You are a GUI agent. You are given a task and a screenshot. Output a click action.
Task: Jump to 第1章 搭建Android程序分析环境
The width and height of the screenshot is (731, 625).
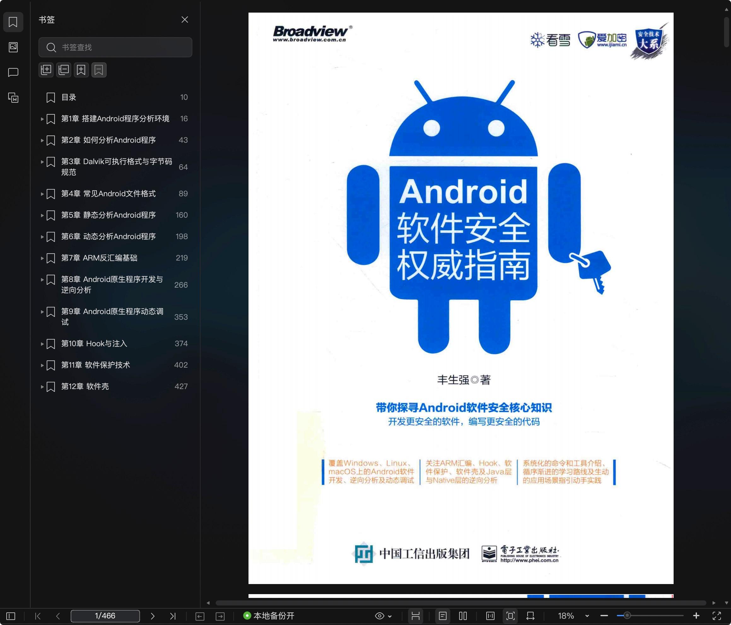tap(115, 119)
